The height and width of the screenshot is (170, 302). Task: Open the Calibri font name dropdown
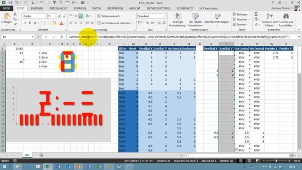46,16
